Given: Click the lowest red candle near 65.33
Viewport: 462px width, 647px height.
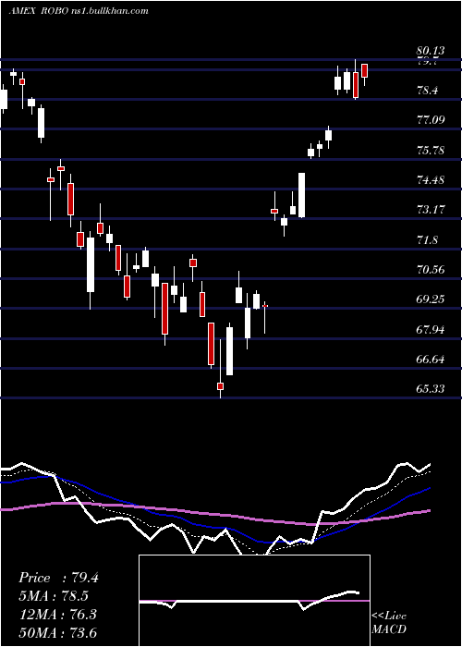Looking at the screenshot, I should click(221, 386).
